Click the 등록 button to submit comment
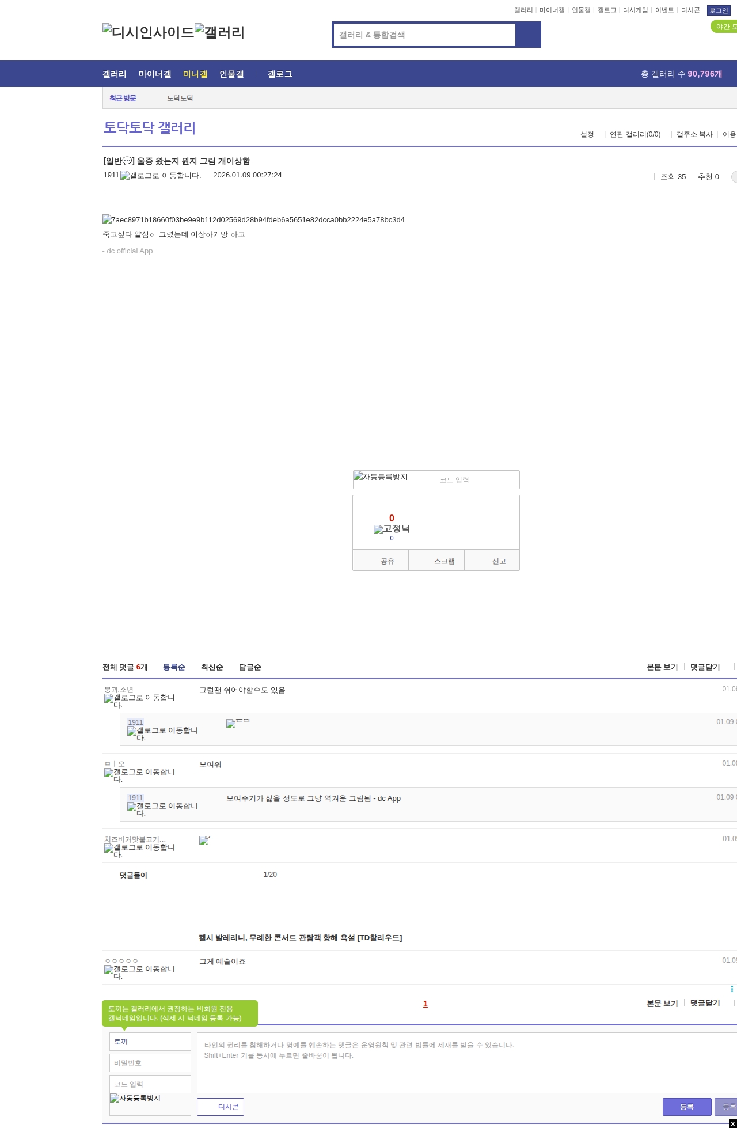 pyautogui.click(x=686, y=1107)
